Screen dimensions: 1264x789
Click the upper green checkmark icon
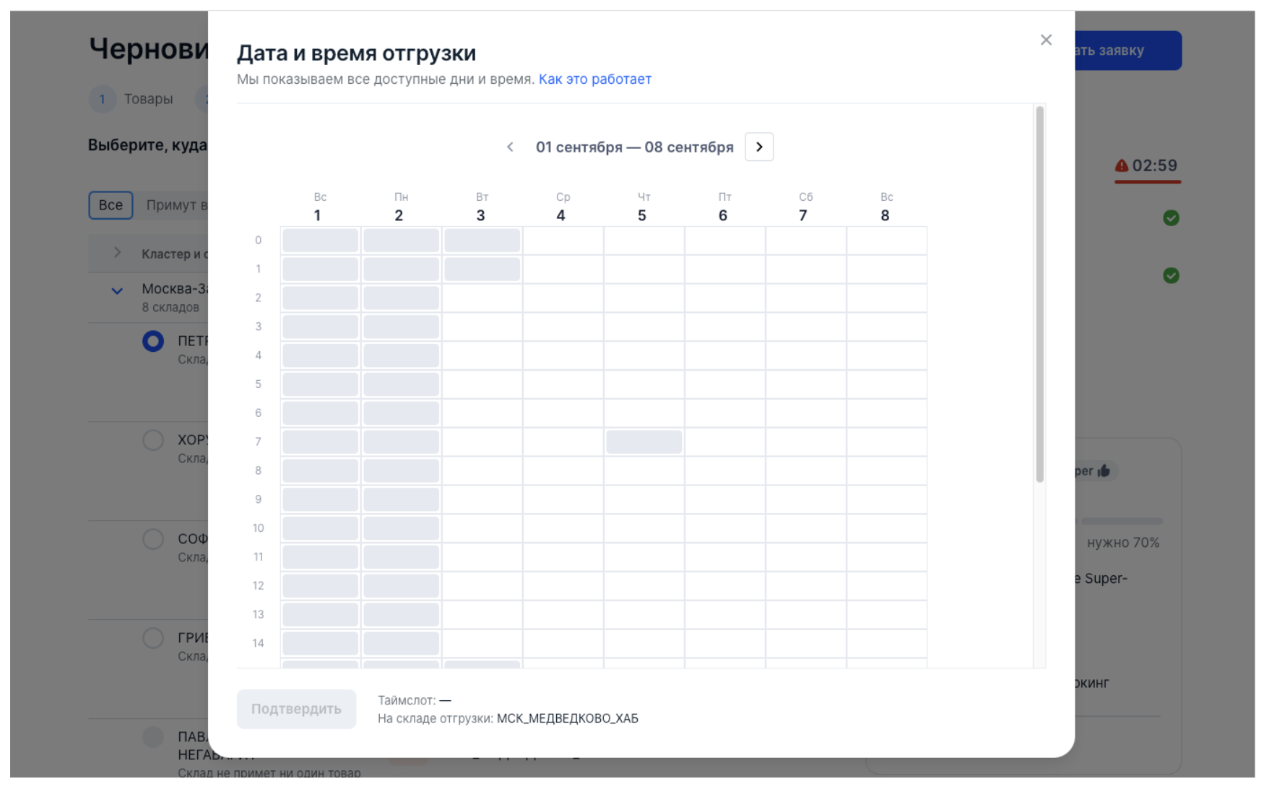(1171, 217)
